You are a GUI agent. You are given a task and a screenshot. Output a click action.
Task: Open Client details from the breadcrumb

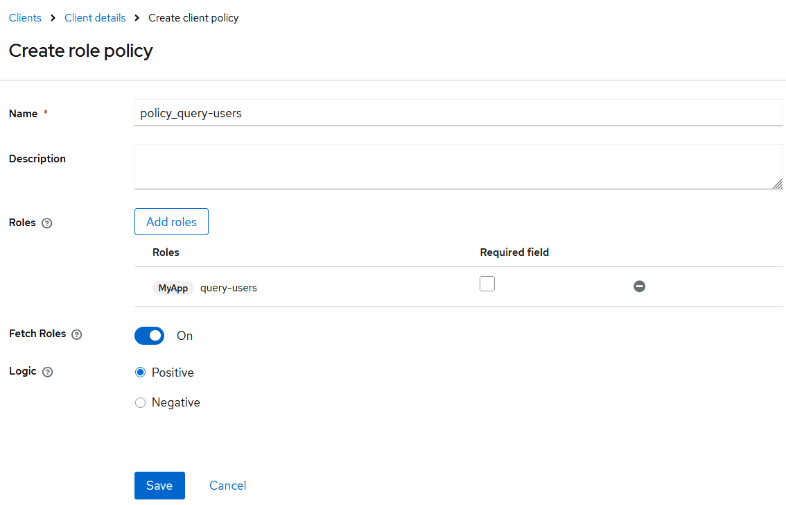95,17
